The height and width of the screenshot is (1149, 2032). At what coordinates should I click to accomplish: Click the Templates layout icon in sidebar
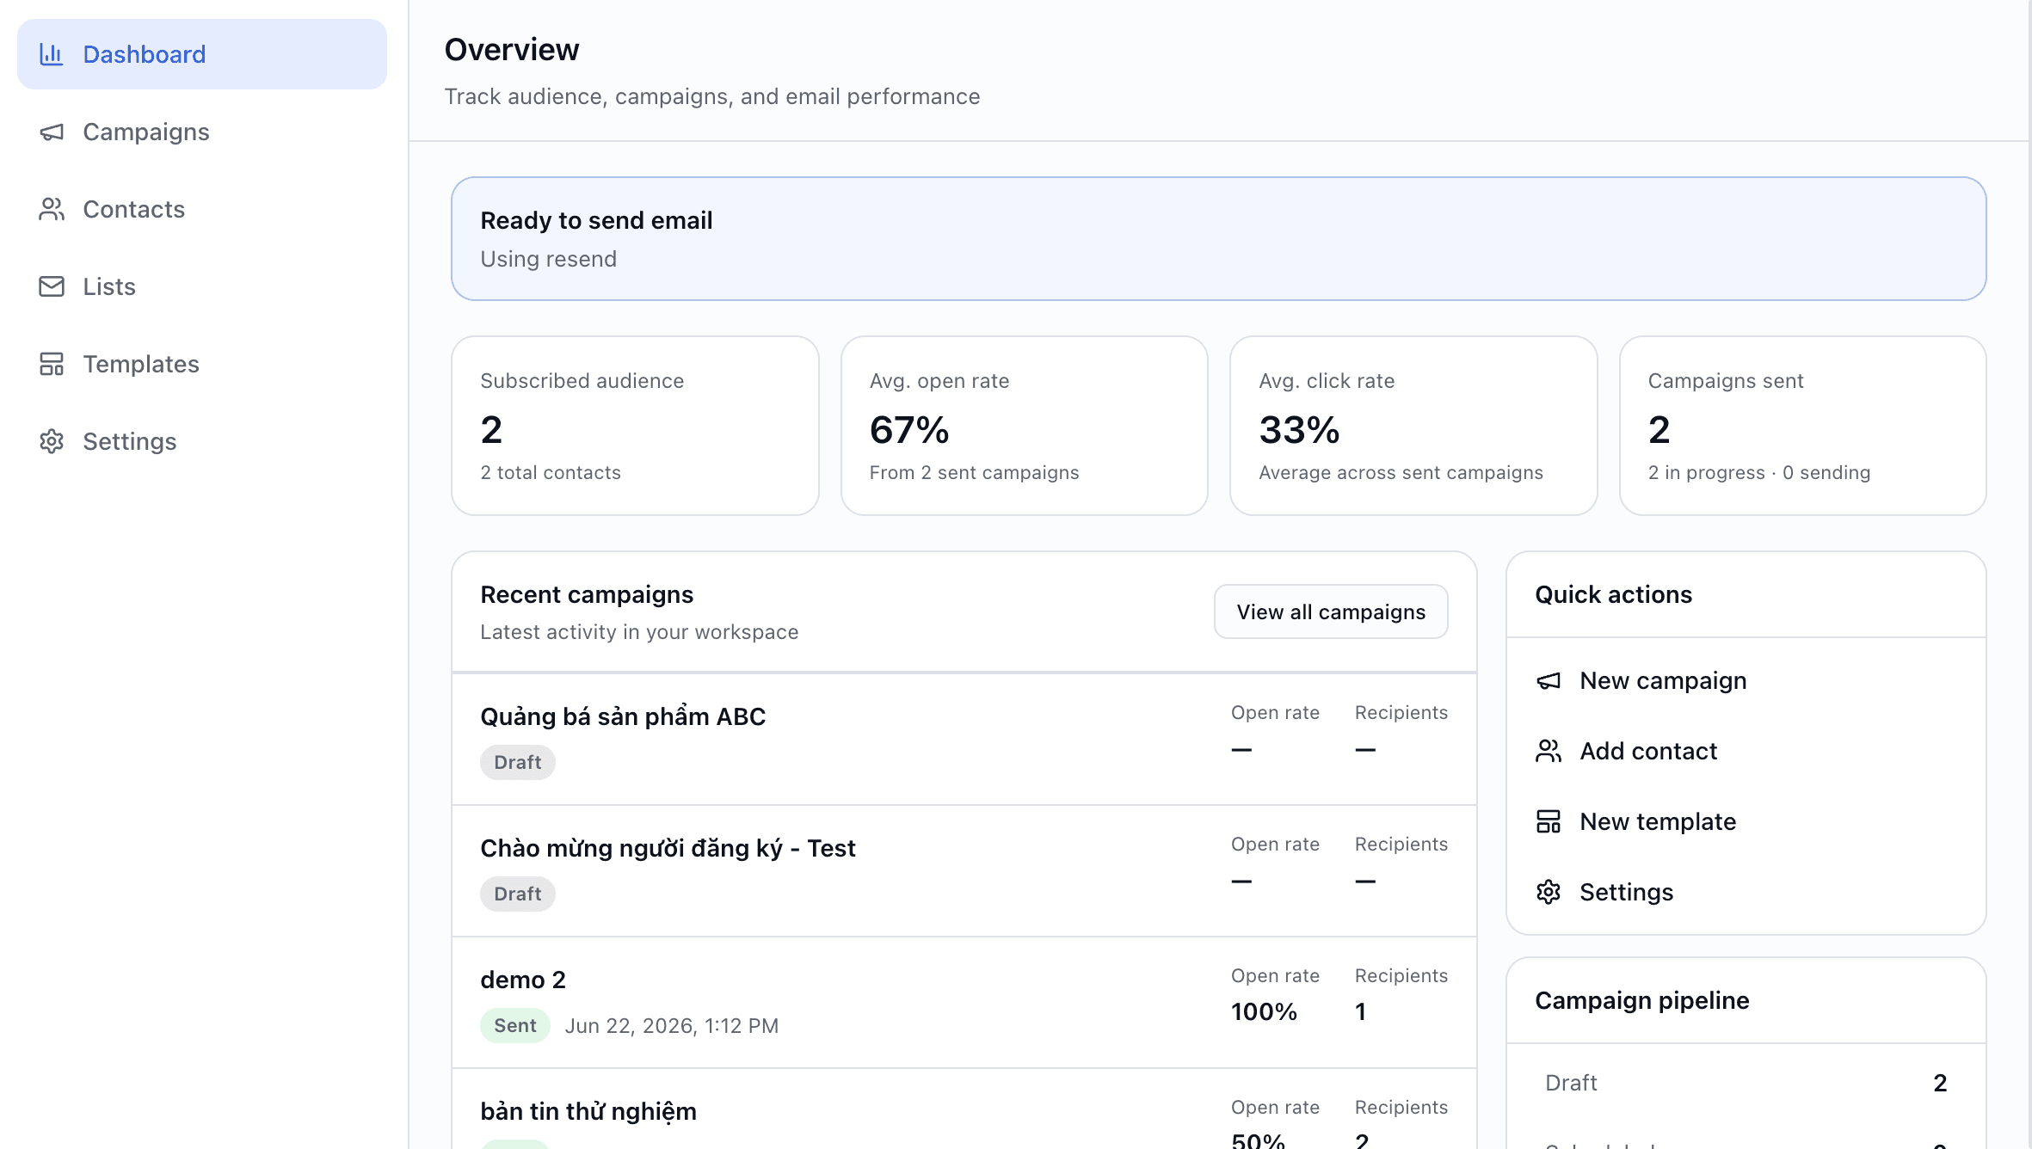pos(52,364)
